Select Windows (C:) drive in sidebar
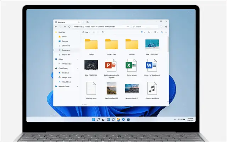 click(x=67, y=64)
